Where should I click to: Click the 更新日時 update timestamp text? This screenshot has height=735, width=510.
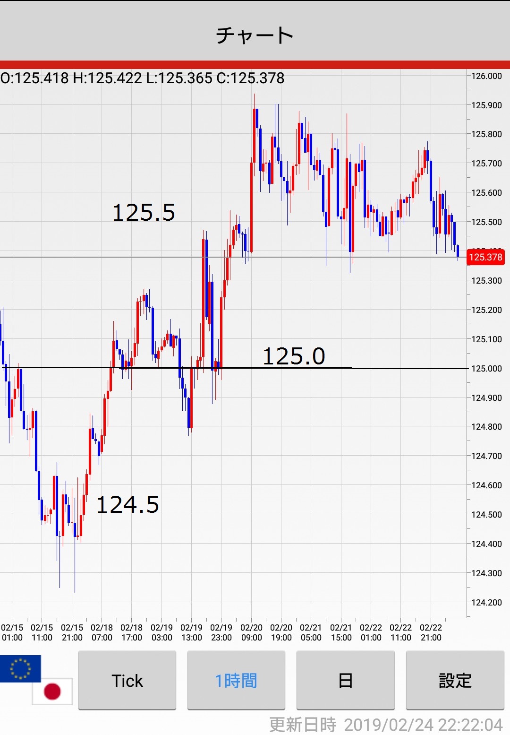[385, 725]
